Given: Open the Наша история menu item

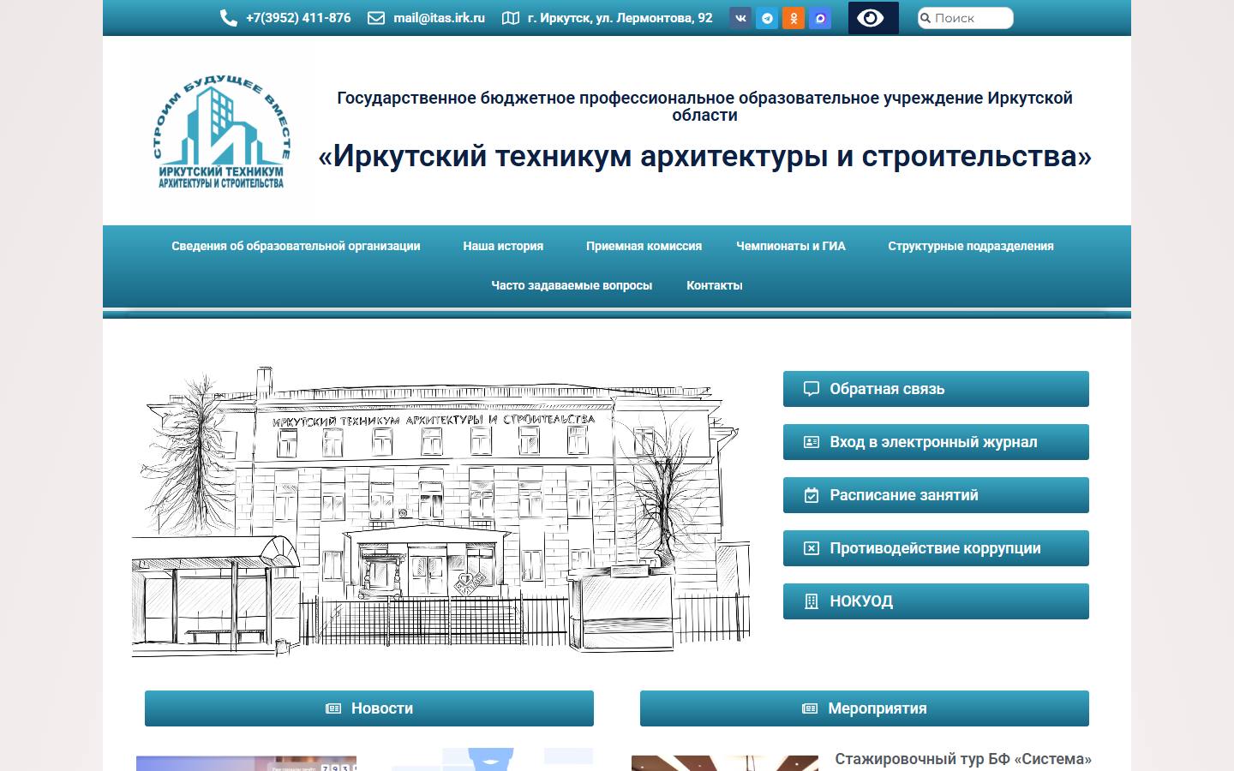Looking at the screenshot, I should coord(503,246).
